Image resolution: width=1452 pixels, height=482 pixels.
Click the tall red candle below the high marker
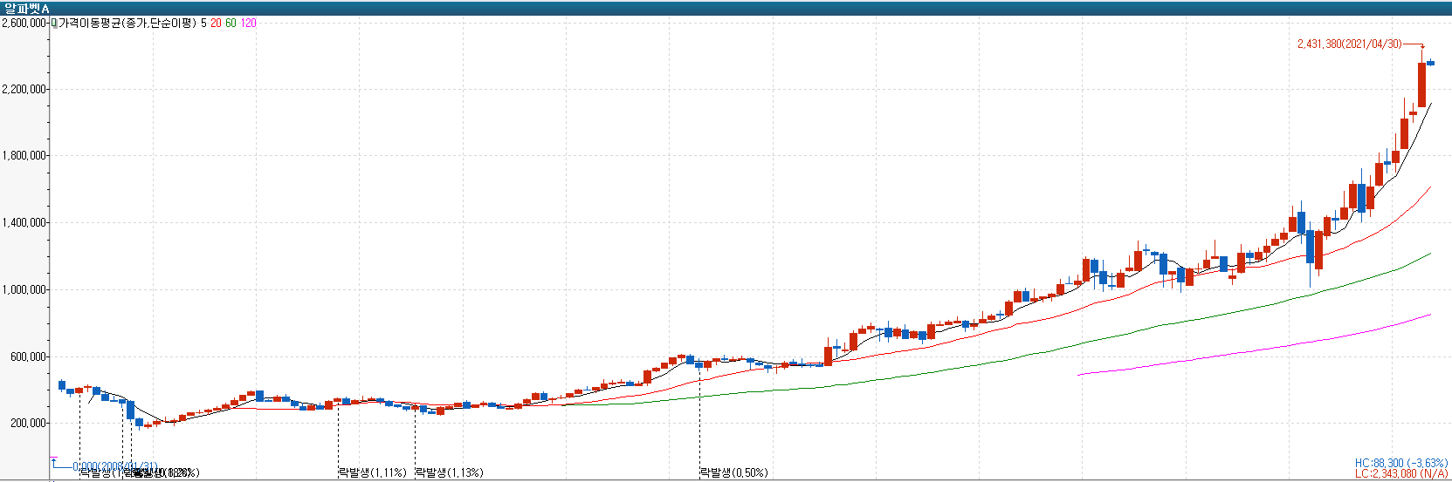(x=1422, y=85)
